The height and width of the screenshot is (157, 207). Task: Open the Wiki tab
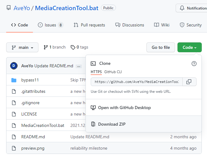[x=162, y=25]
